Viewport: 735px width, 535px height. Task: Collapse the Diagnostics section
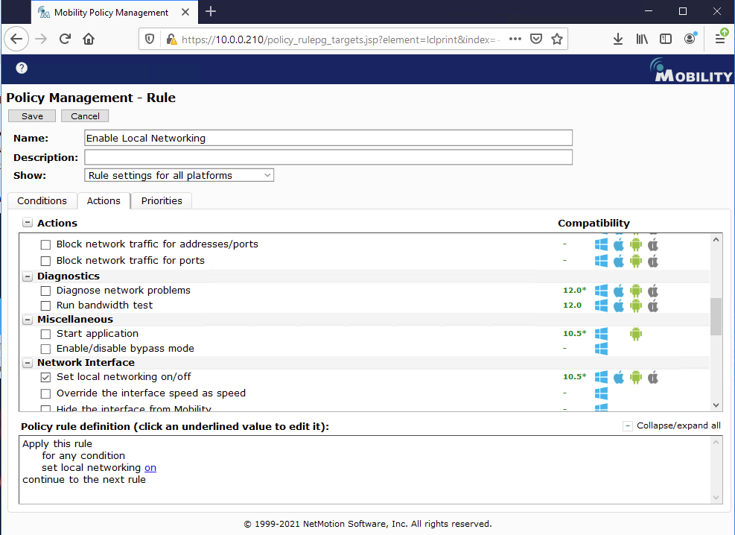tap(28, 276)
